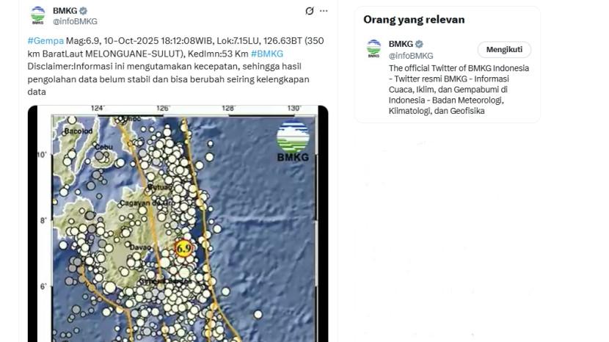Click the BMKG bio description in the sidebar
The width and height of the screenshot is (609, 342).
point(459,90)
